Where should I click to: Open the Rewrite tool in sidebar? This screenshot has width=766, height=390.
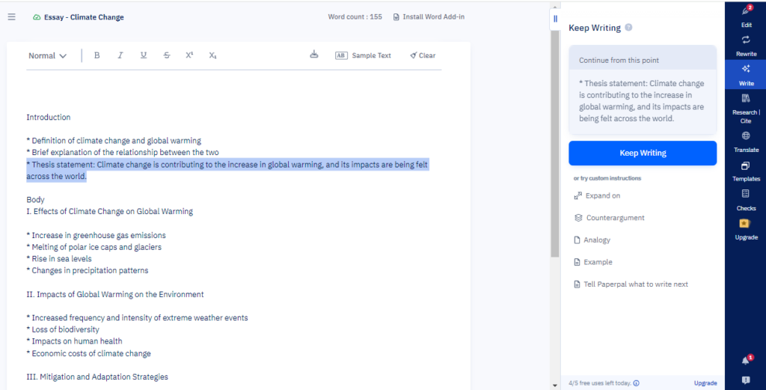[x=746, y=44]
